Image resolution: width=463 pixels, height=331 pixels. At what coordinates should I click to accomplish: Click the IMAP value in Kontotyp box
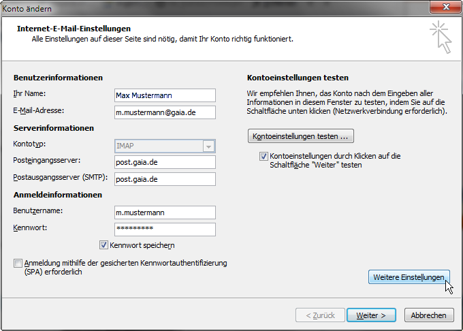[x=157, y=145]
